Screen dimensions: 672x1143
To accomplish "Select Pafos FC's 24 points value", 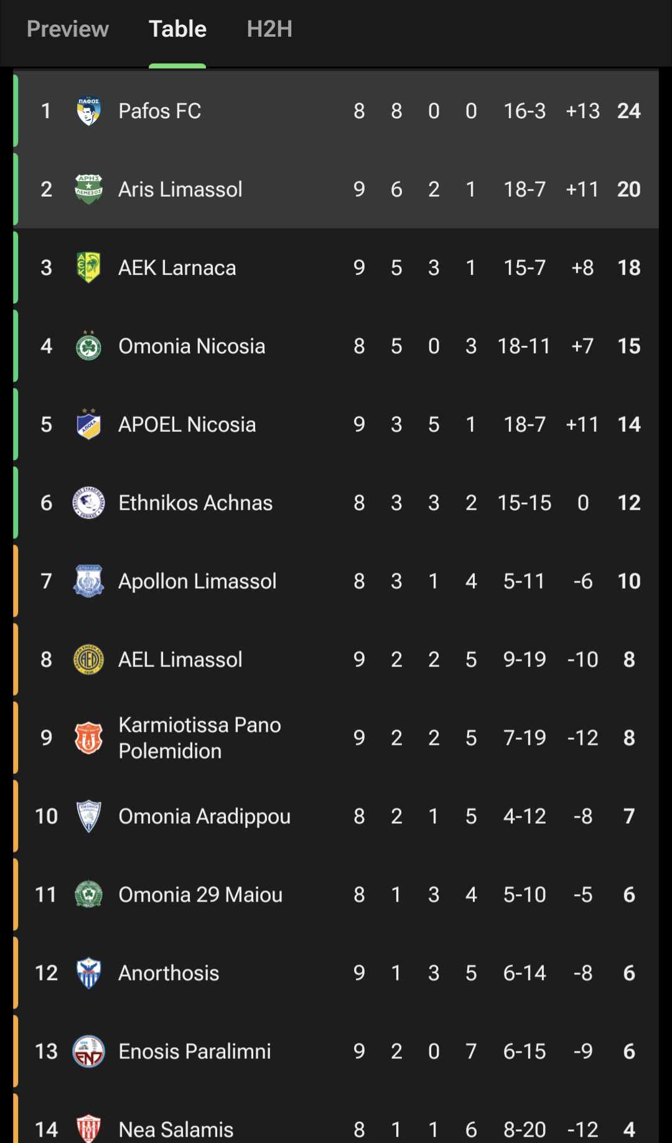I will click(x=628, y=111).
